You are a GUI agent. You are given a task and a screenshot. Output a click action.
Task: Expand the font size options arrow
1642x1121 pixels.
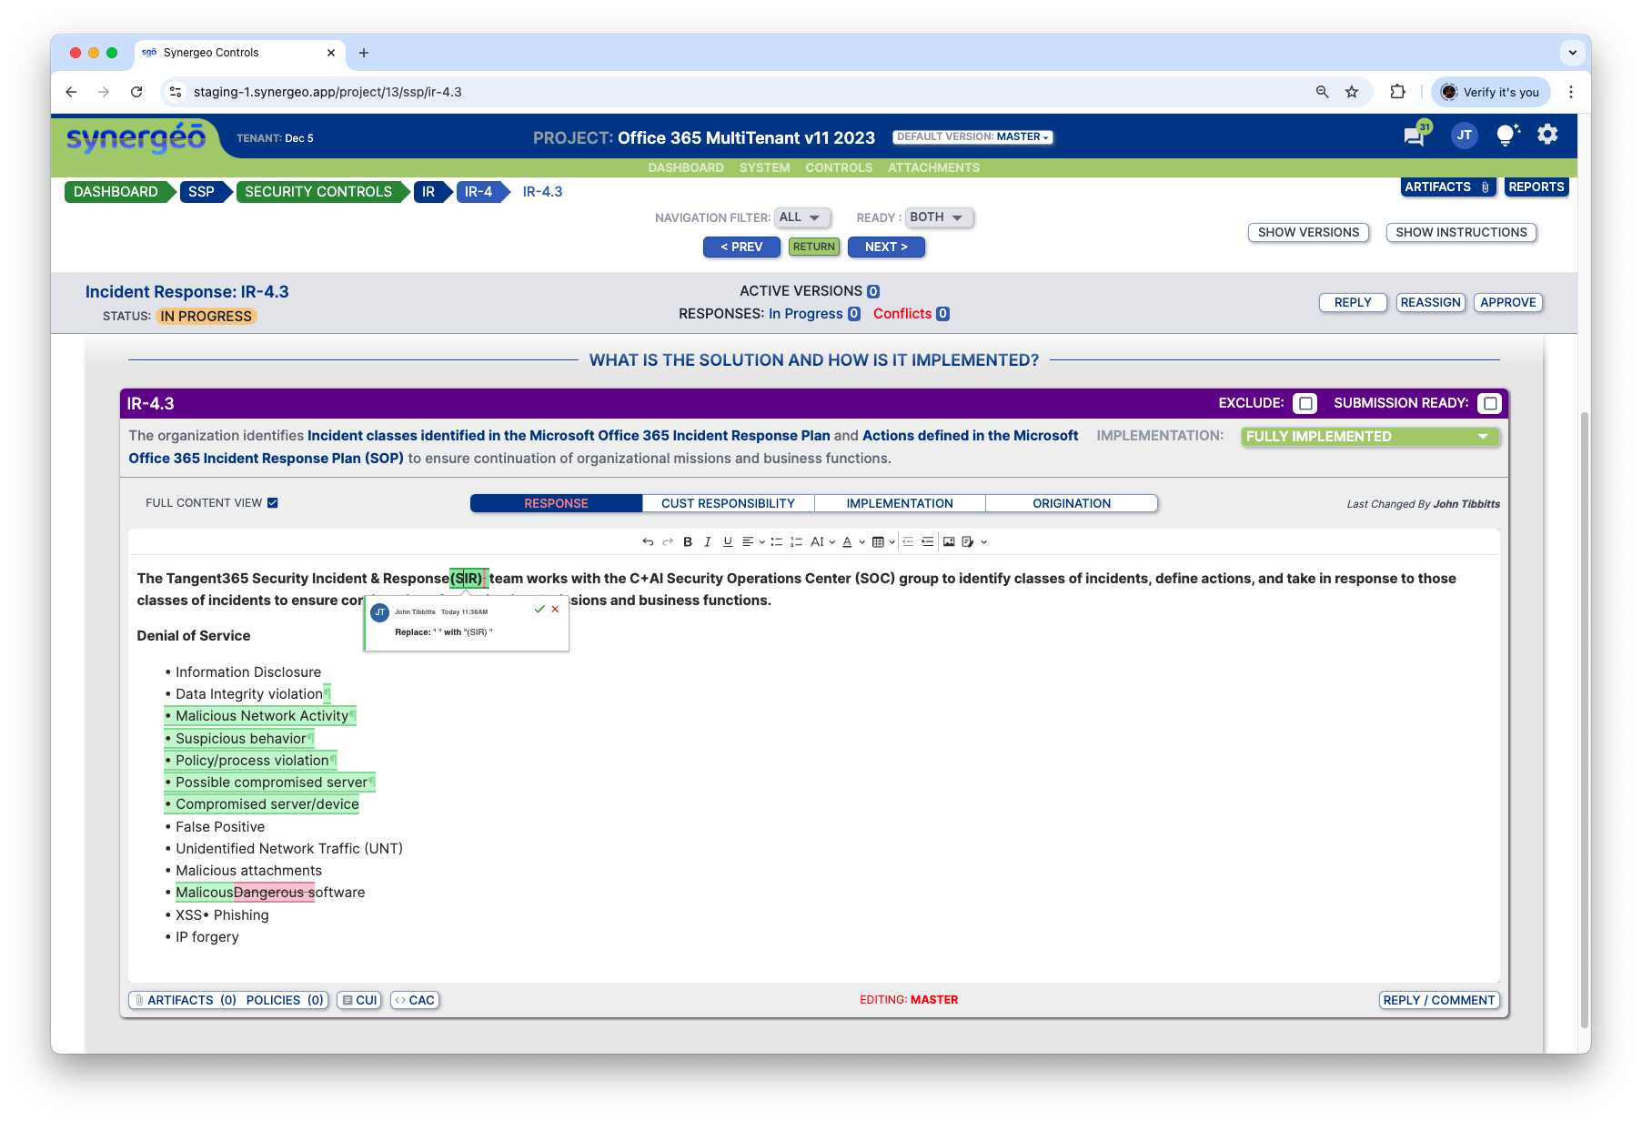pos(831,542)
